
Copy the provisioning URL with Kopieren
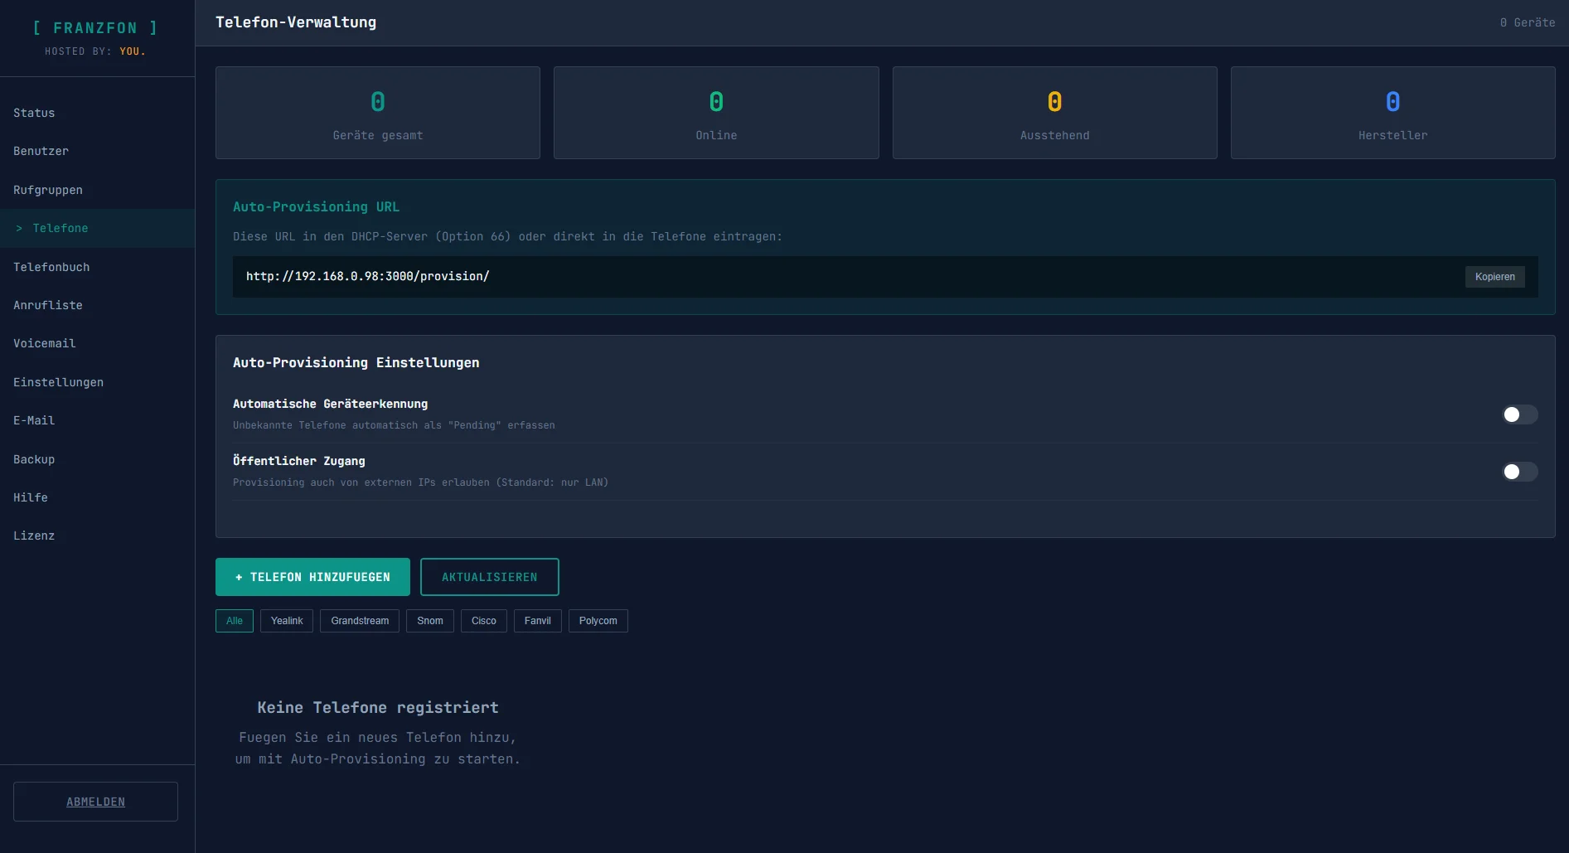pos(1494,277)
